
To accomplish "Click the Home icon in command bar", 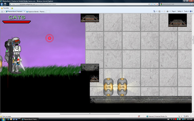I will pos(154,11).
